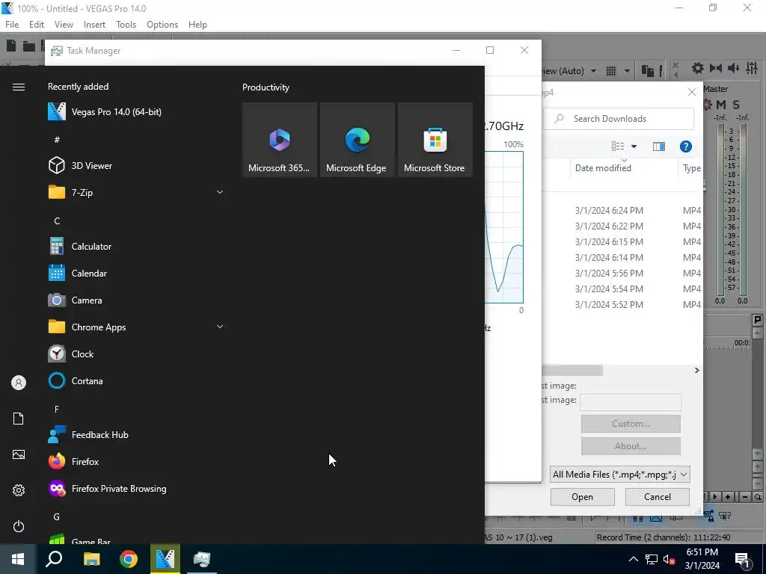Open the Options menu in VEGAS
The height and width of the screenshot is (574, 766).
tap(162, 25)
